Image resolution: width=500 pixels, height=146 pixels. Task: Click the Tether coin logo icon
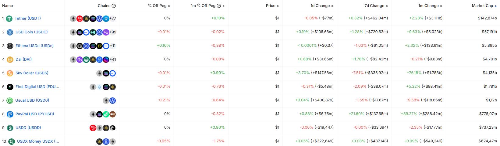click(9, 19)
